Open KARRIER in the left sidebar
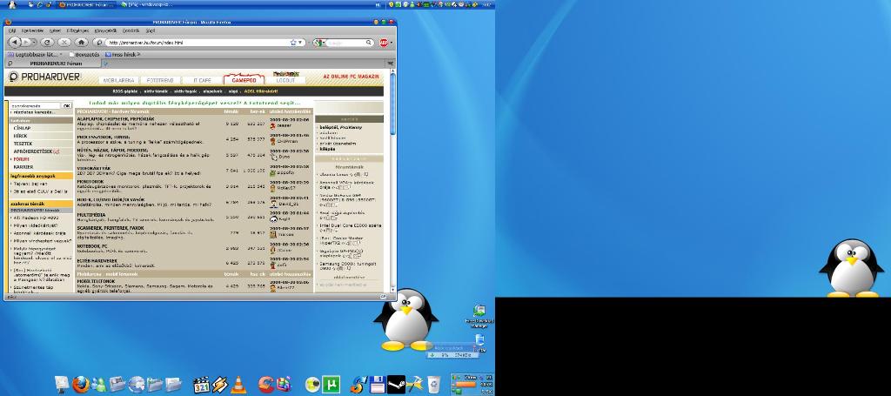This screenshot has width=891, height=396. 23,167
